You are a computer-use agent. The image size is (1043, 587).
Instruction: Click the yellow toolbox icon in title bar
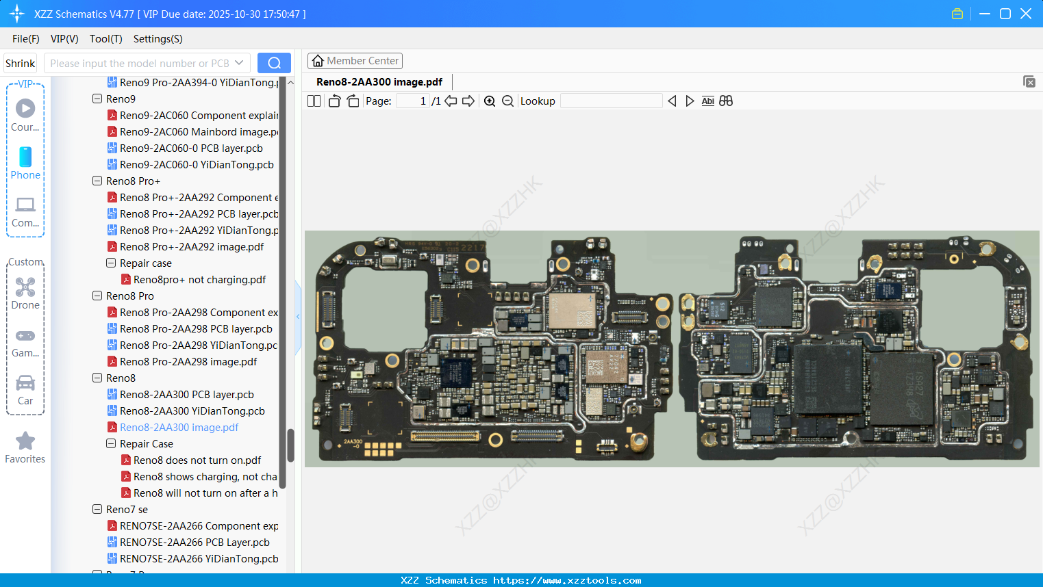pyautogui.click(x=957, y=14)
